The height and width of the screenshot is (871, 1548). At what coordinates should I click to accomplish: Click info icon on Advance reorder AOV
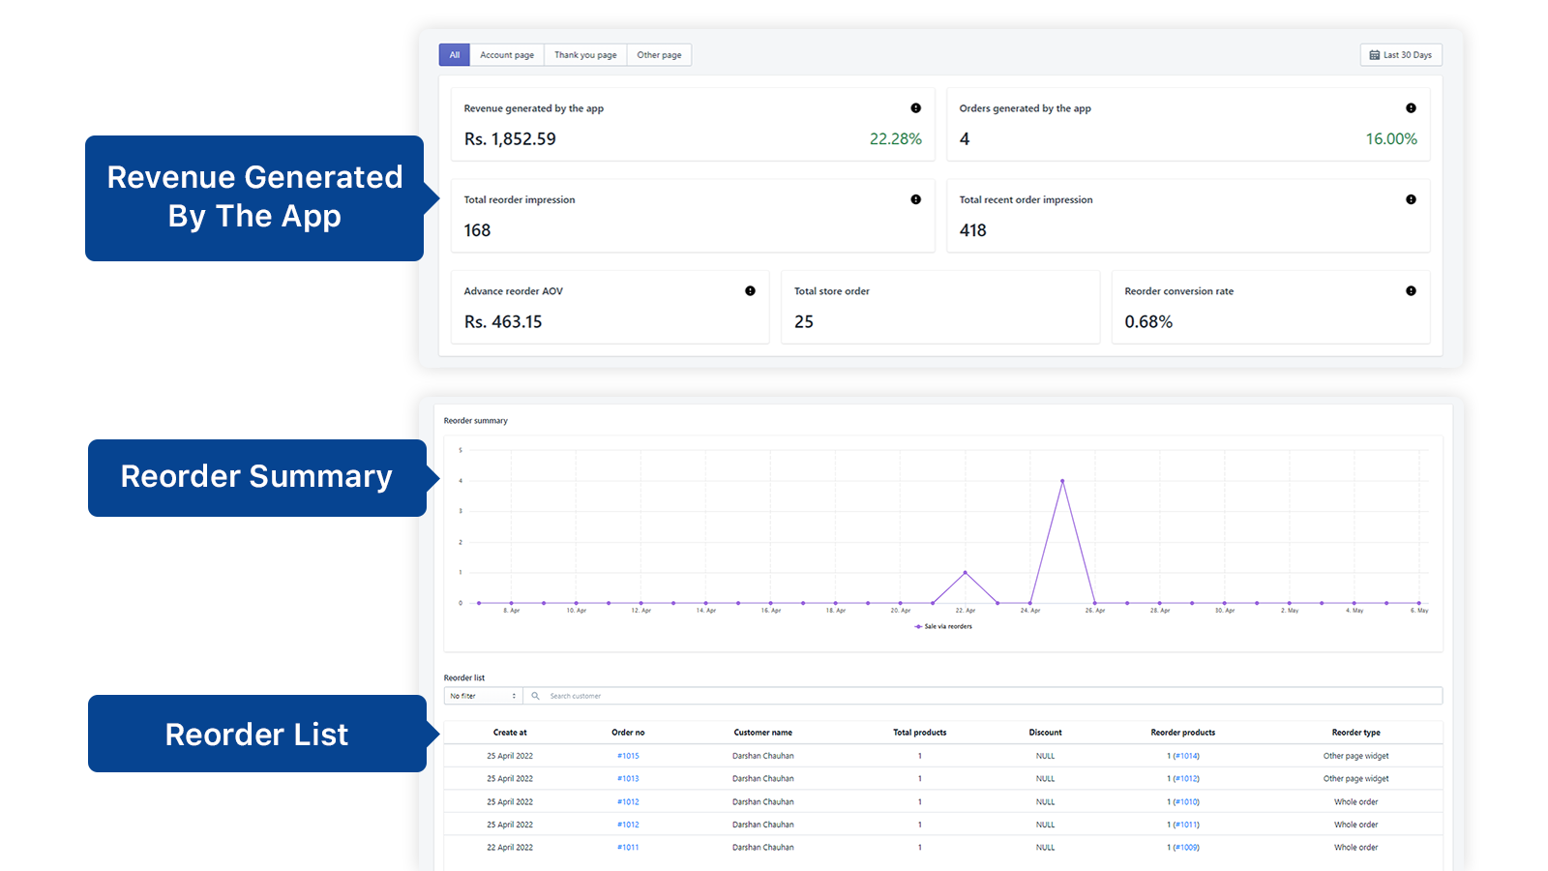click(x=750, y=291)
